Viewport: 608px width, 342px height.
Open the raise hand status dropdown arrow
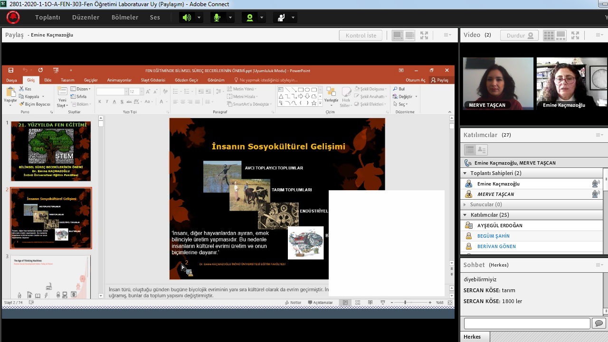293,18
